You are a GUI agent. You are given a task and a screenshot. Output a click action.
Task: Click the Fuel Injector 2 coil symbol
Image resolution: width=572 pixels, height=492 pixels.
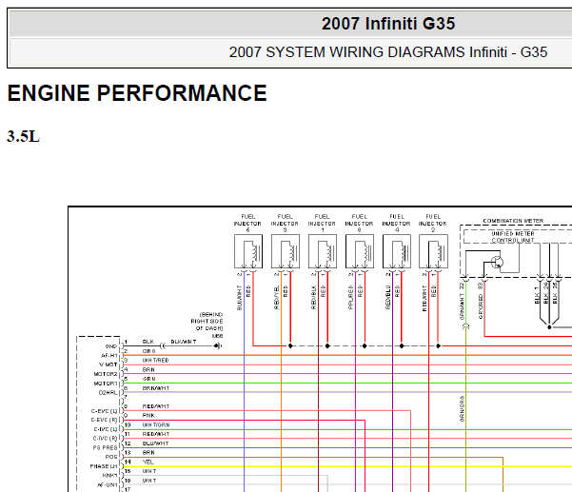click(x=433, y=251)
